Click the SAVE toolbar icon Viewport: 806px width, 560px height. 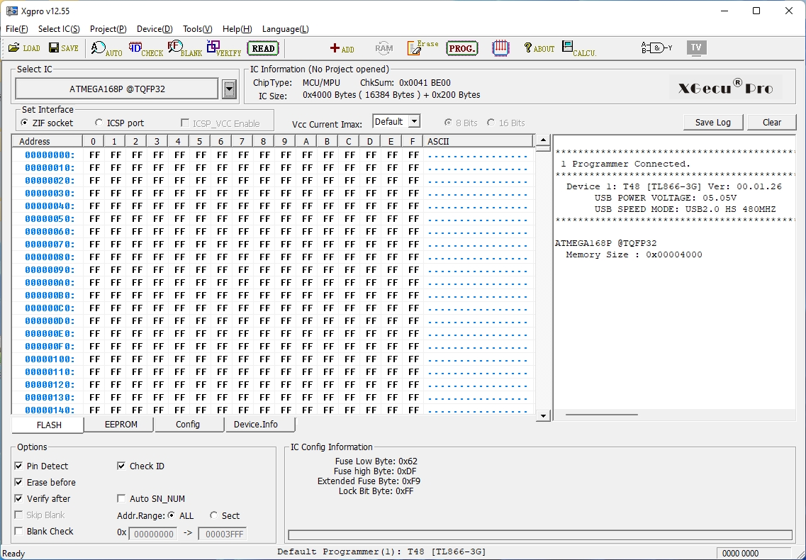click(x=63, y=48)
